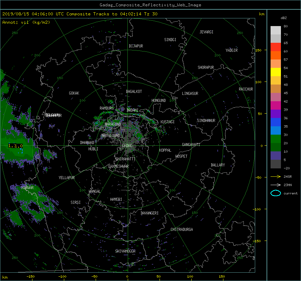Click the SINDHANUR city label

coord(206,121)
